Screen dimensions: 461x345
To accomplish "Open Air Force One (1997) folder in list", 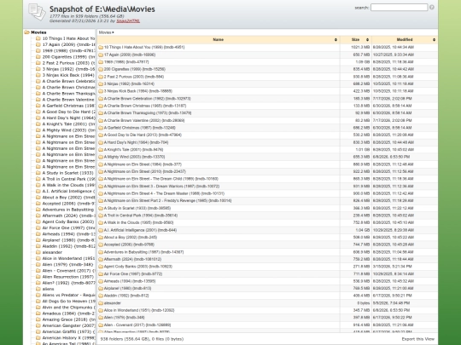I will pos(133,273).
